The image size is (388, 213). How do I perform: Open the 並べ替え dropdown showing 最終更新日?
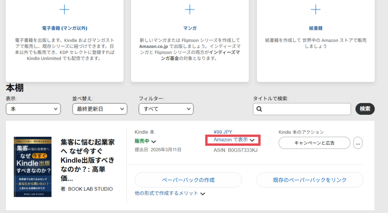point(100,109)
